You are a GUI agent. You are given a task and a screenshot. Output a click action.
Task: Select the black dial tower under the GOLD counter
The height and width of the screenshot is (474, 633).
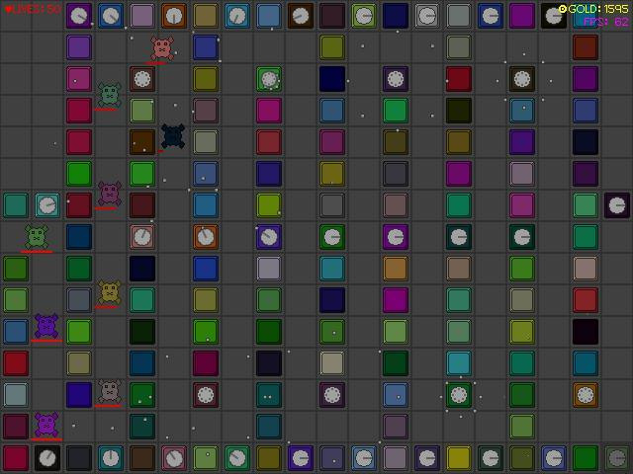pos(554,16)
